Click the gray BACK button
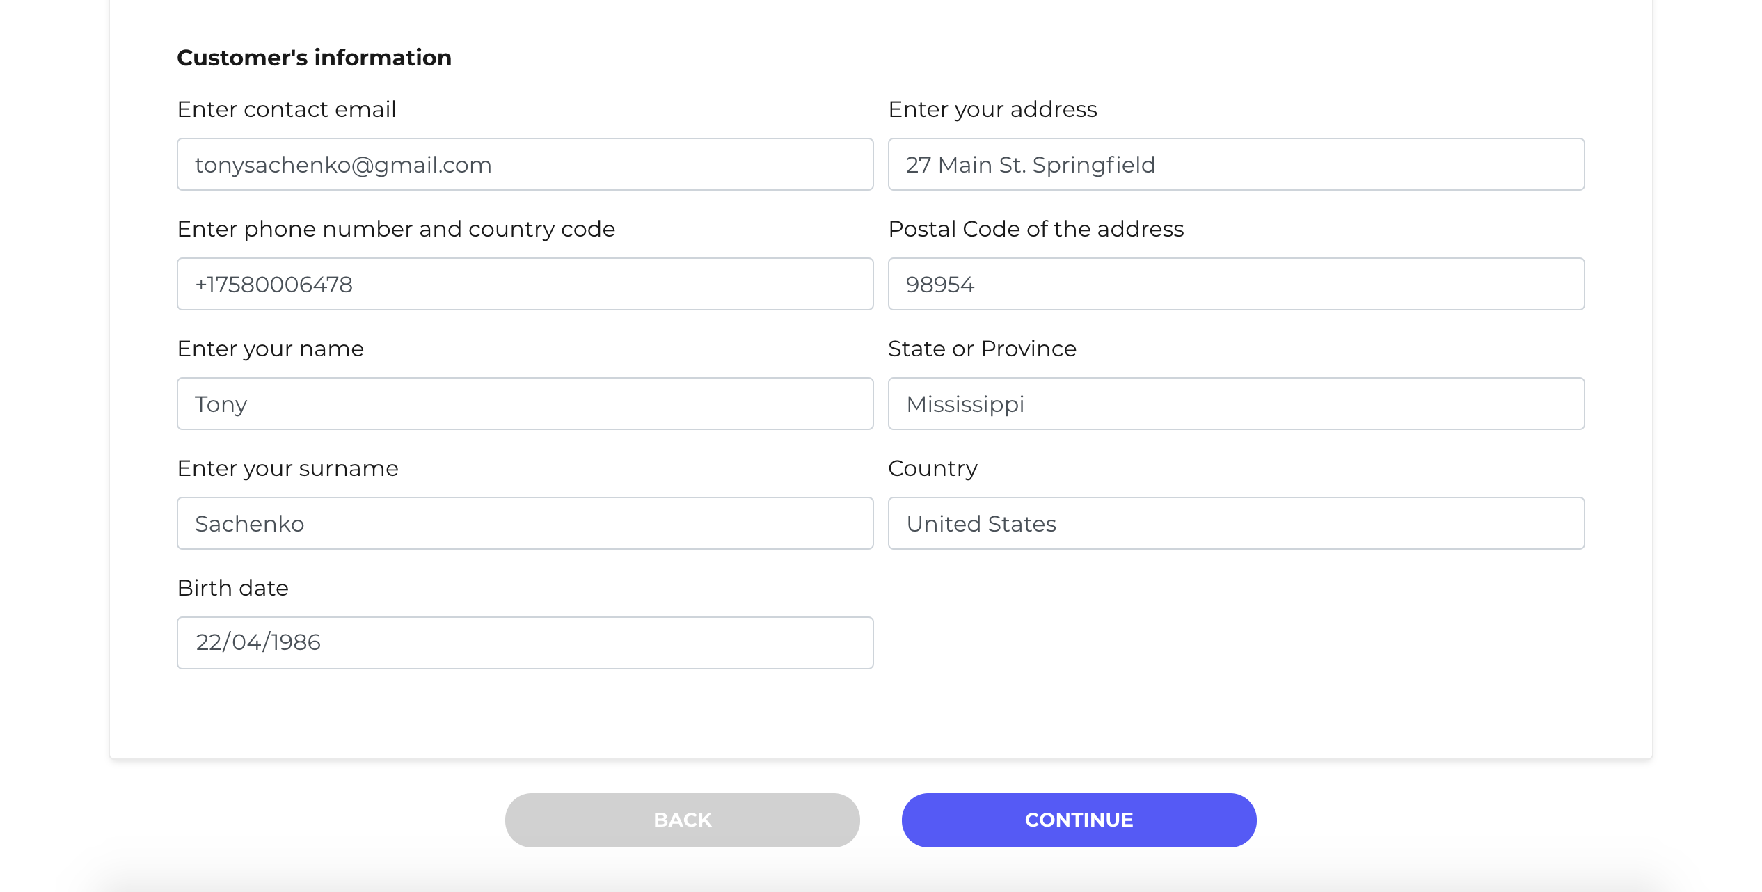This screenshot has height=892, width=1762. tap(682, 820)
